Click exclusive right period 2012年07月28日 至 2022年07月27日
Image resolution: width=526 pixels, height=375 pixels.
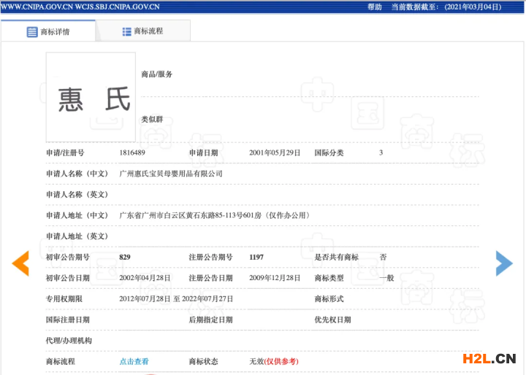point(176,298)
